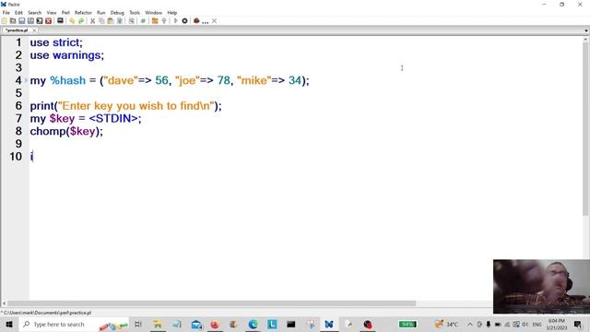Click the horizontal editor scrollbar
The width and height of the screenshot is (590, 332).
click(212, 303)
